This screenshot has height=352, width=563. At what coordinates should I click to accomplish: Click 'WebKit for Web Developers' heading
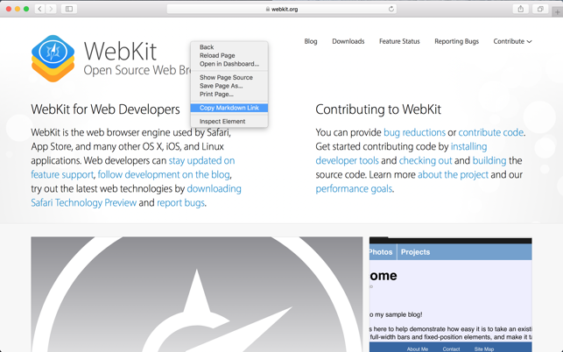tap(105, 109)
